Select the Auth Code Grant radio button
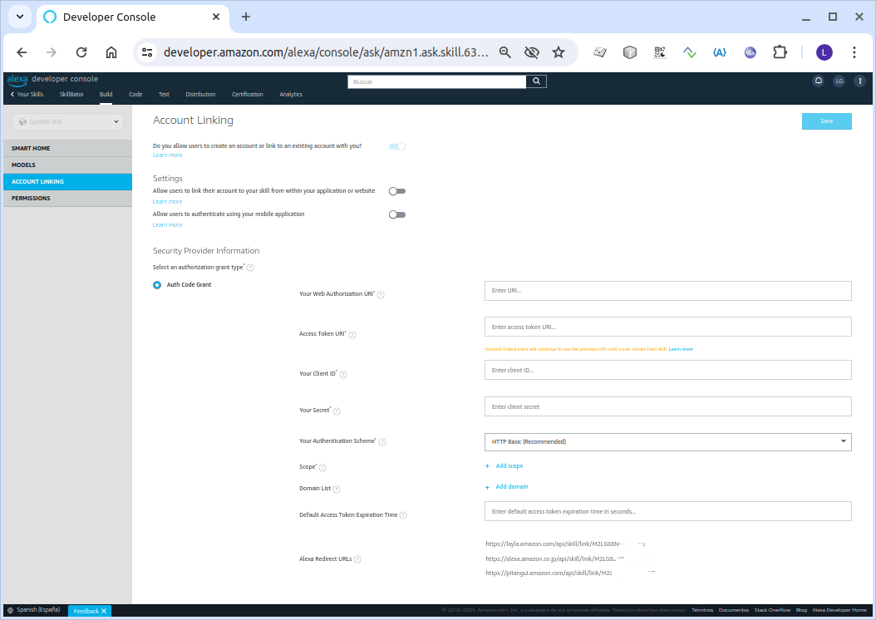The width and height of the screenshot is (876, 620). click(x=157, y=285)
